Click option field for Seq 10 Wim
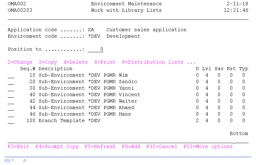Image resolution: width=256 pixels, height=165 pixels. pos(11,75)
